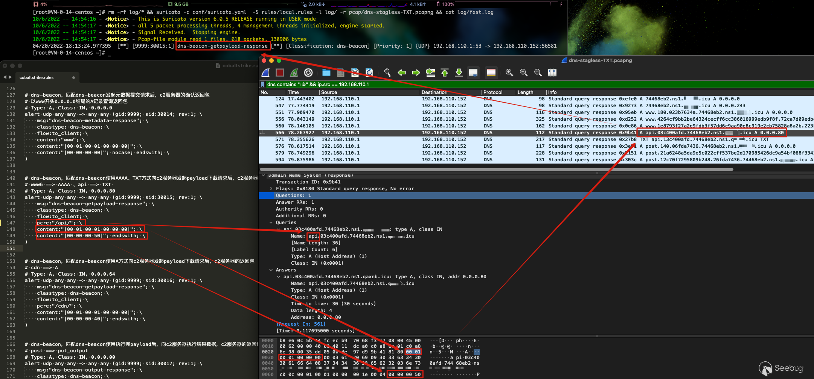Select the Answer RRs: 1 field
814x379 pixels.
[295, 202]
